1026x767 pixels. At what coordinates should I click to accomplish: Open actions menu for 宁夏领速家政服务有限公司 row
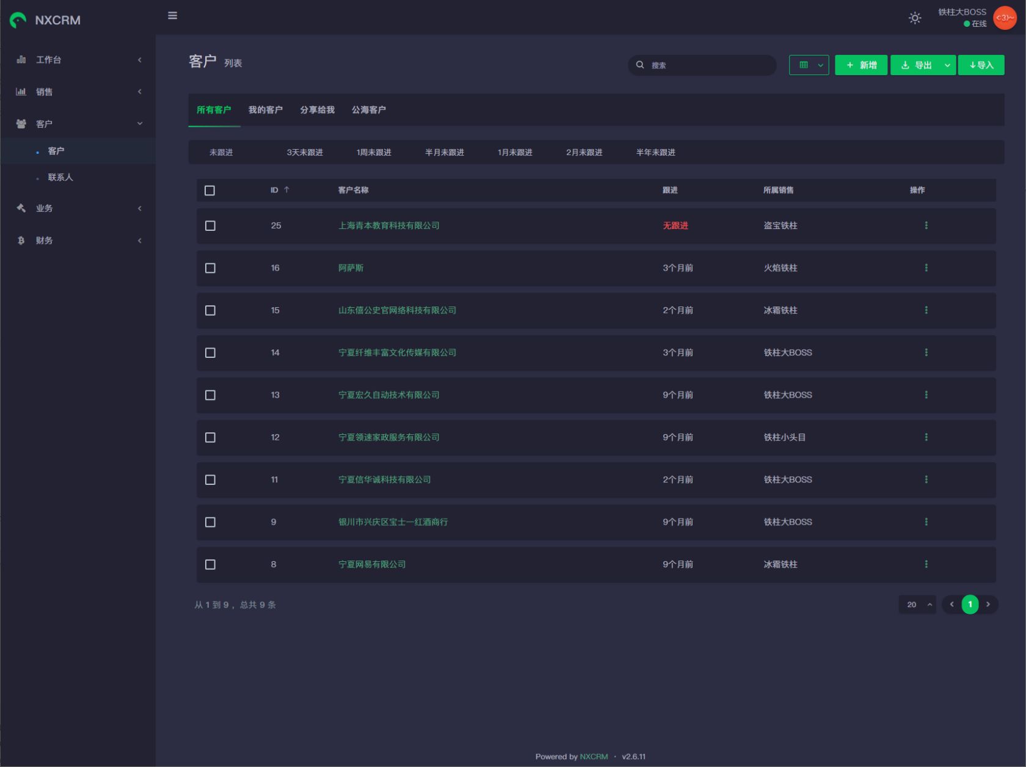926,437
